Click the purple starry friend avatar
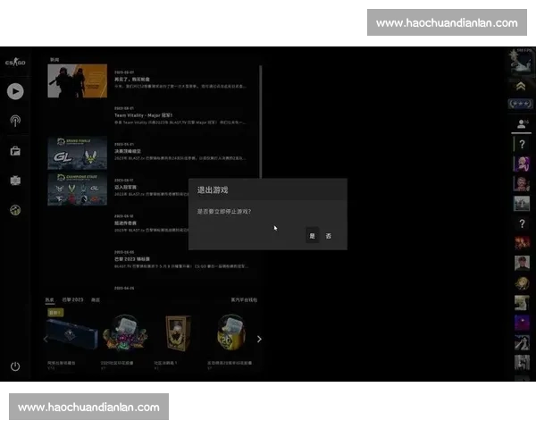The image size is (536, 429). [522, 323]
